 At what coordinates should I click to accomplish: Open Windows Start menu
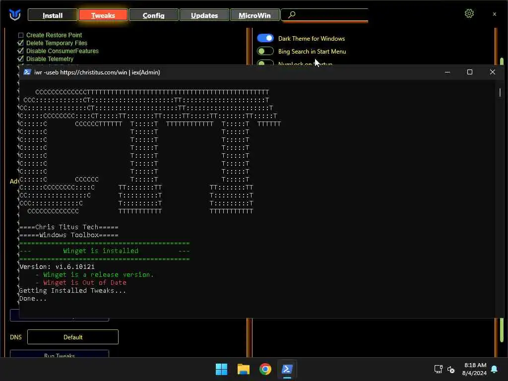tap(222, 369)
